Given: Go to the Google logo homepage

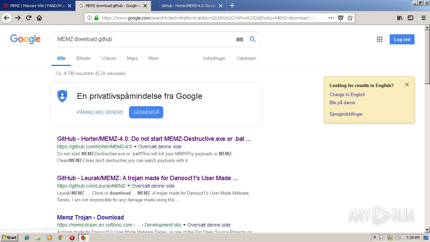Looking at the screenshot, I should [26, 39].
